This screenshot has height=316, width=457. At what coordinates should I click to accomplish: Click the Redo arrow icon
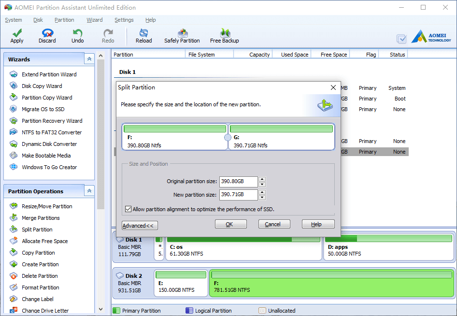pyautogui.click(x=108, y=33)
